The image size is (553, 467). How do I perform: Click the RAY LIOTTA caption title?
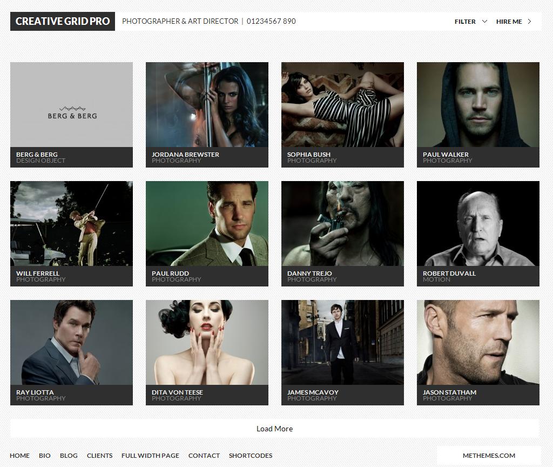pyautogui.click(x=35, y=392)
